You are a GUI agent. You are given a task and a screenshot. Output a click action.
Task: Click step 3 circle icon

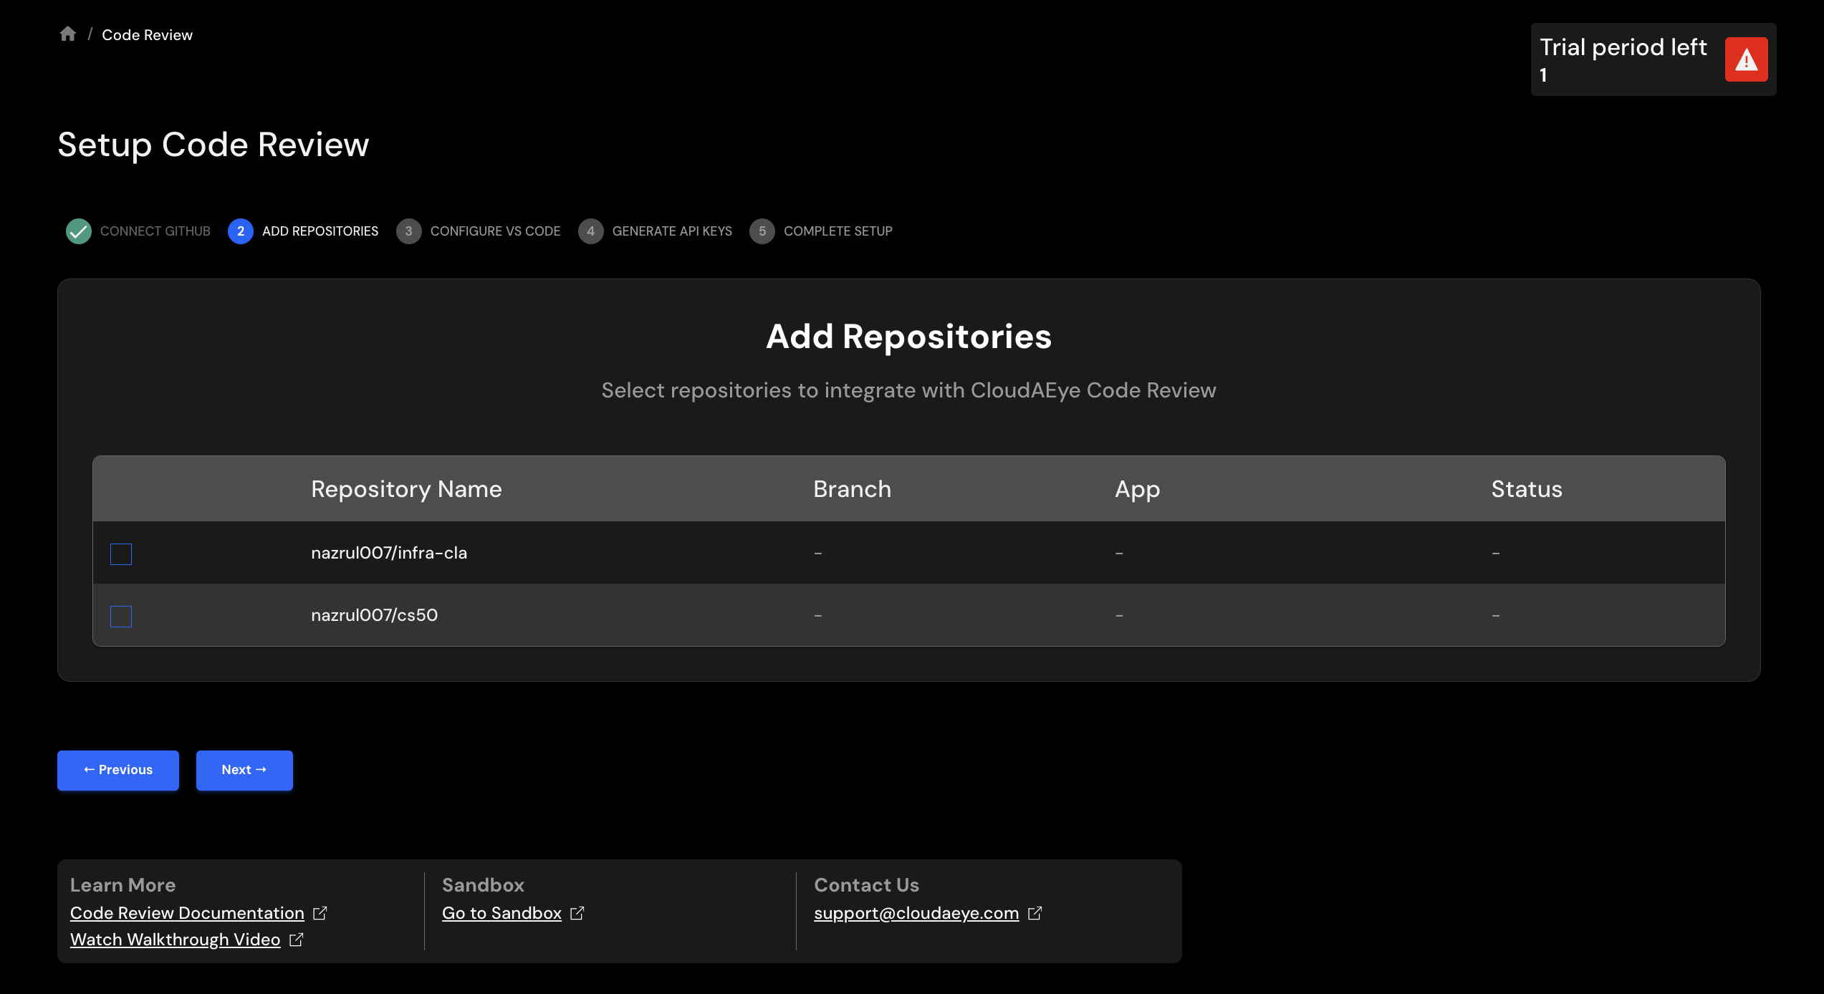coord(409,231)
